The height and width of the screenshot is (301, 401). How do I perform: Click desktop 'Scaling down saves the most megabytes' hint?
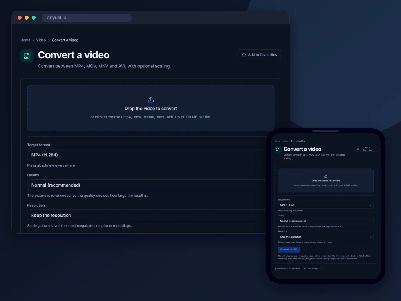click(79, 226)
